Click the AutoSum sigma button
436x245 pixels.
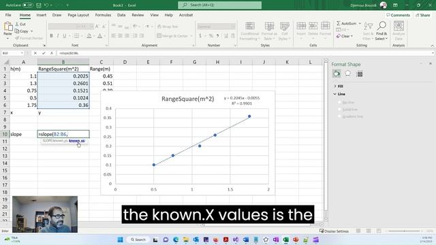pyautogui.click(x=346, y=24)
